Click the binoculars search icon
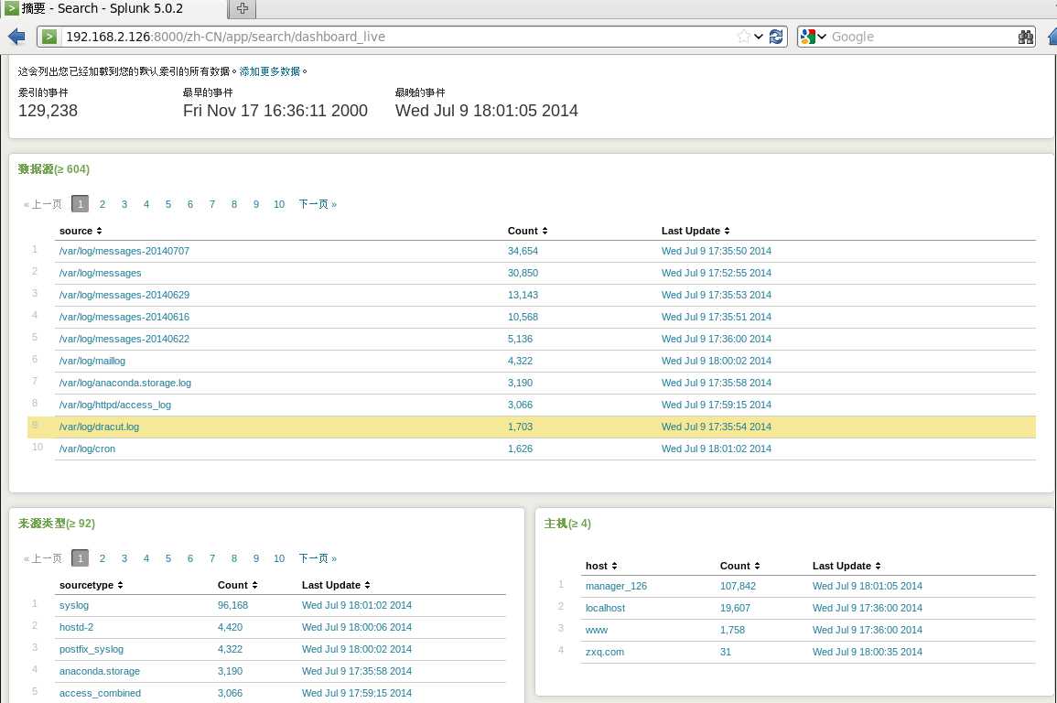 point(1025,37)
